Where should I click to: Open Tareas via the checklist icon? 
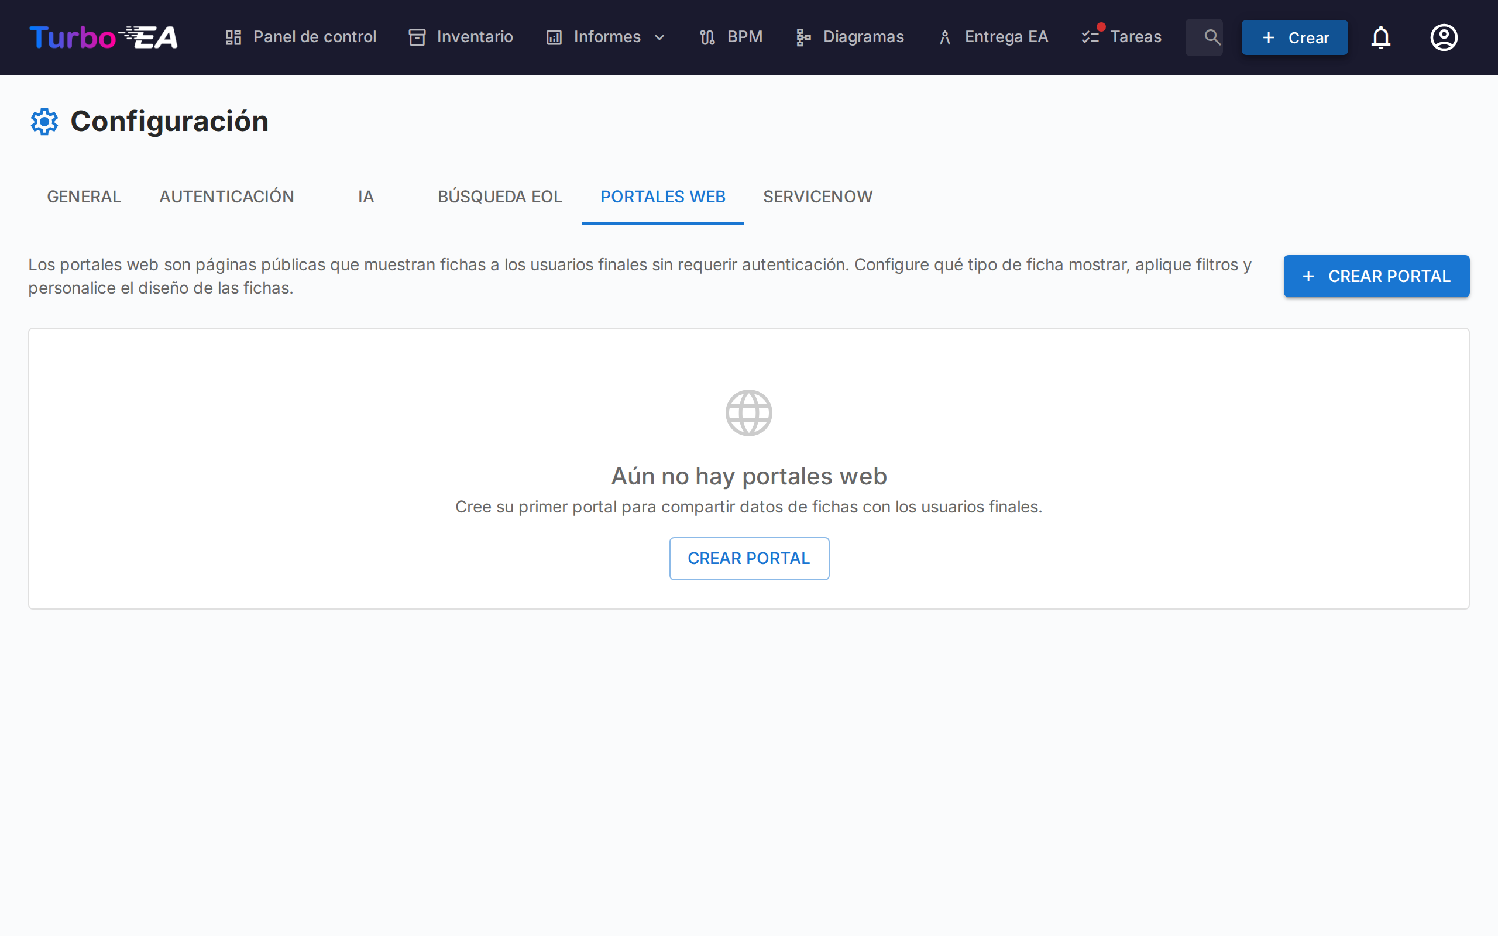[1091, 36]
